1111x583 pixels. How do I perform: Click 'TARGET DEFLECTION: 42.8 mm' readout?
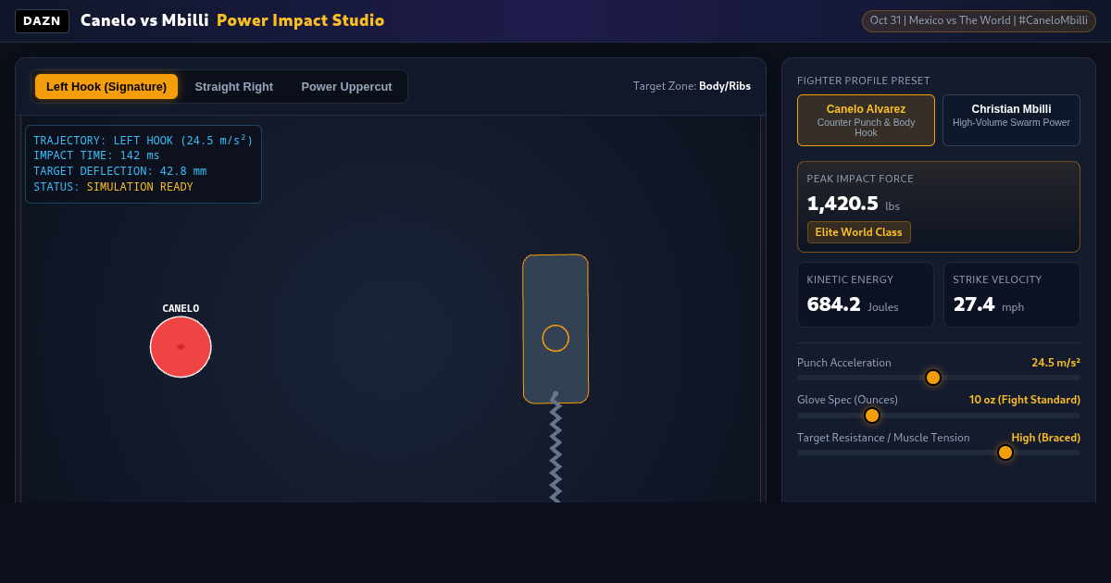pyautogui.click(x=120, y=171)
